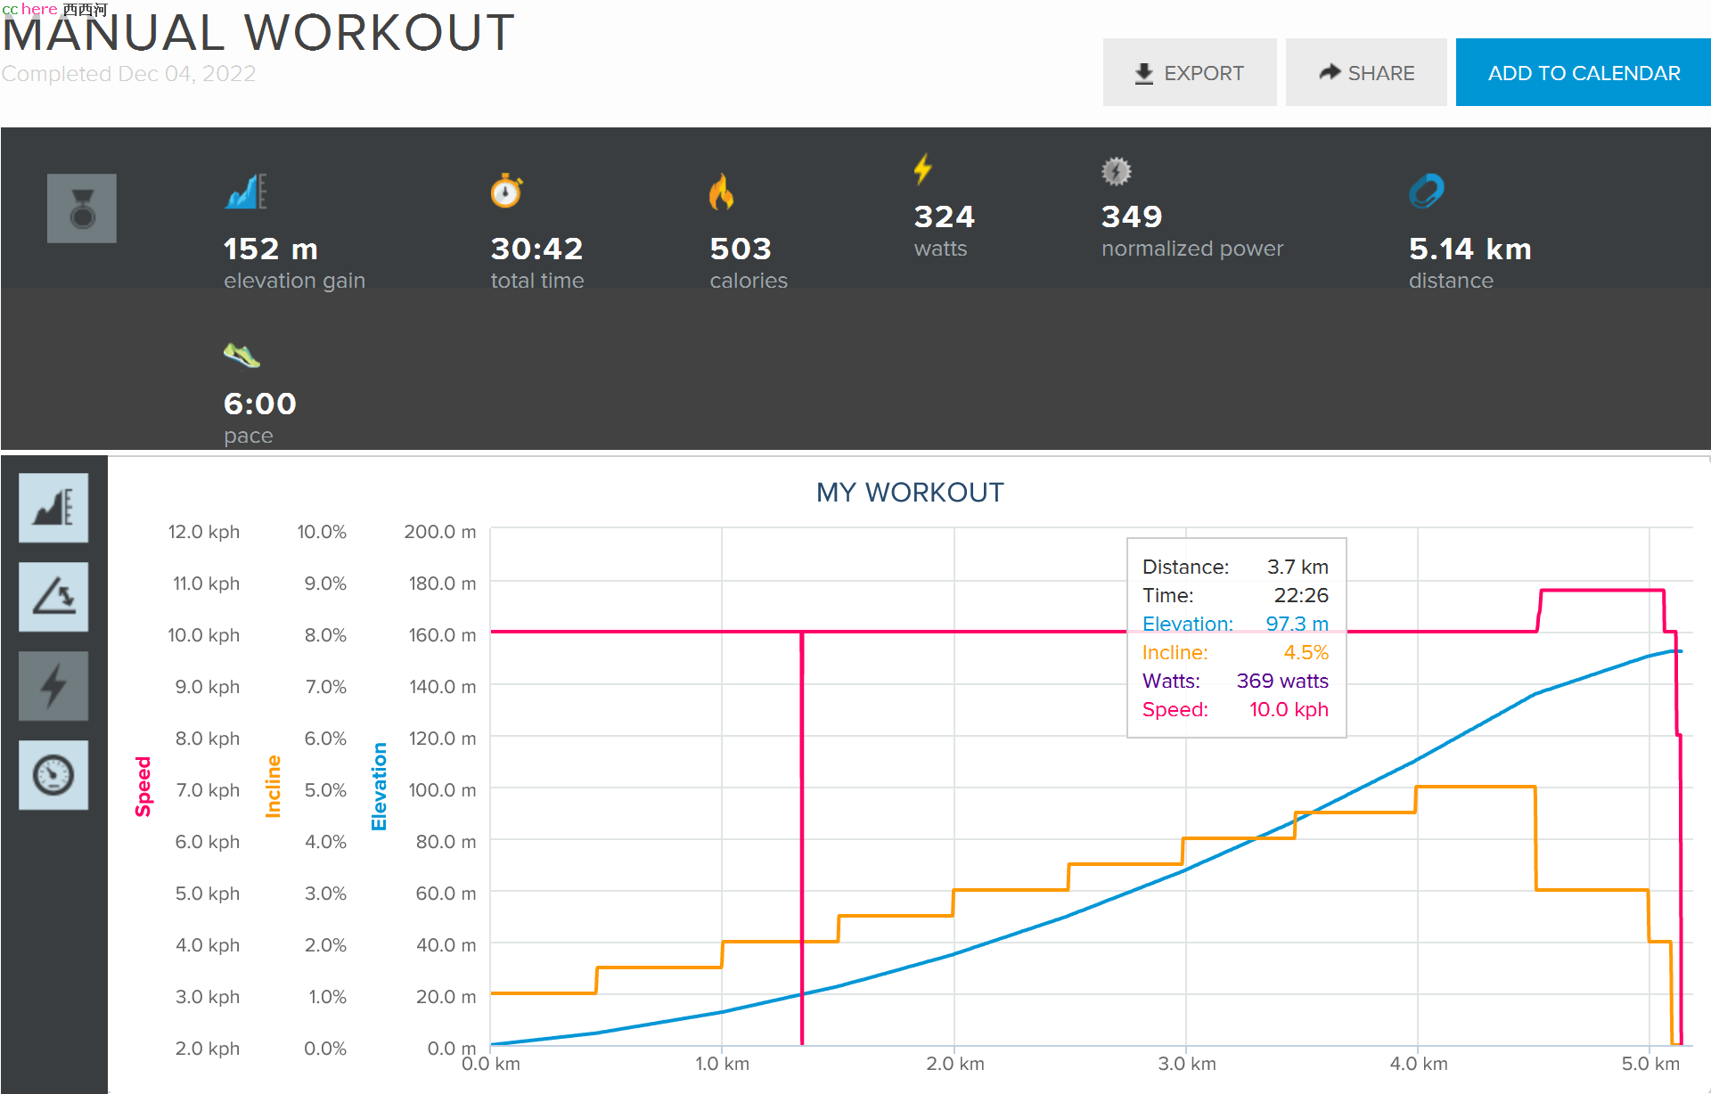Image resolution: width=1711 pixels, height=1094 pixels.
Task: Click Completed Dec 04, 2022 text
Action: point(128,74)
